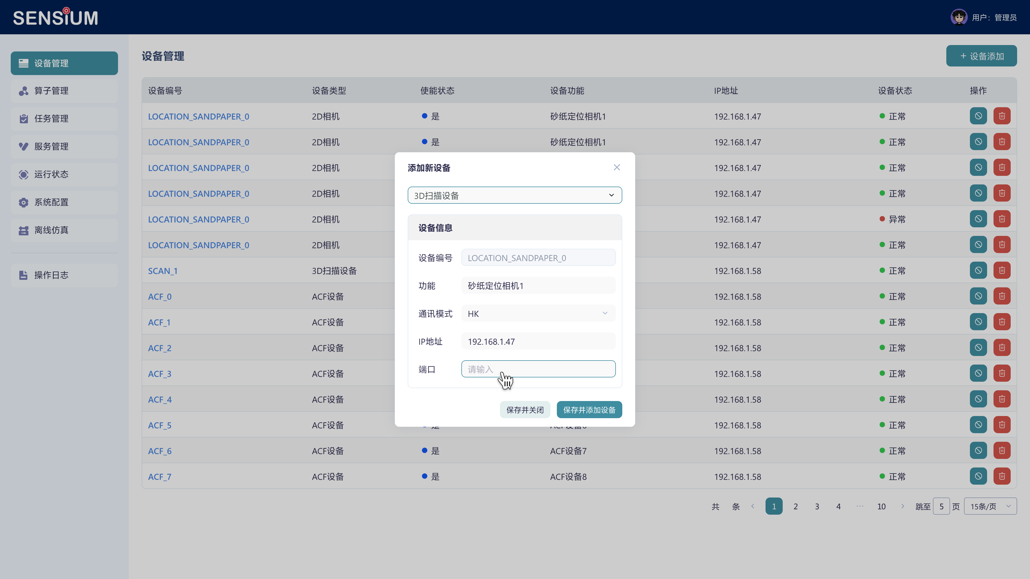The image size is (1030, 579).
Task: Click the disable icon for the ACF_3 row
Action: tap(978, 373)
